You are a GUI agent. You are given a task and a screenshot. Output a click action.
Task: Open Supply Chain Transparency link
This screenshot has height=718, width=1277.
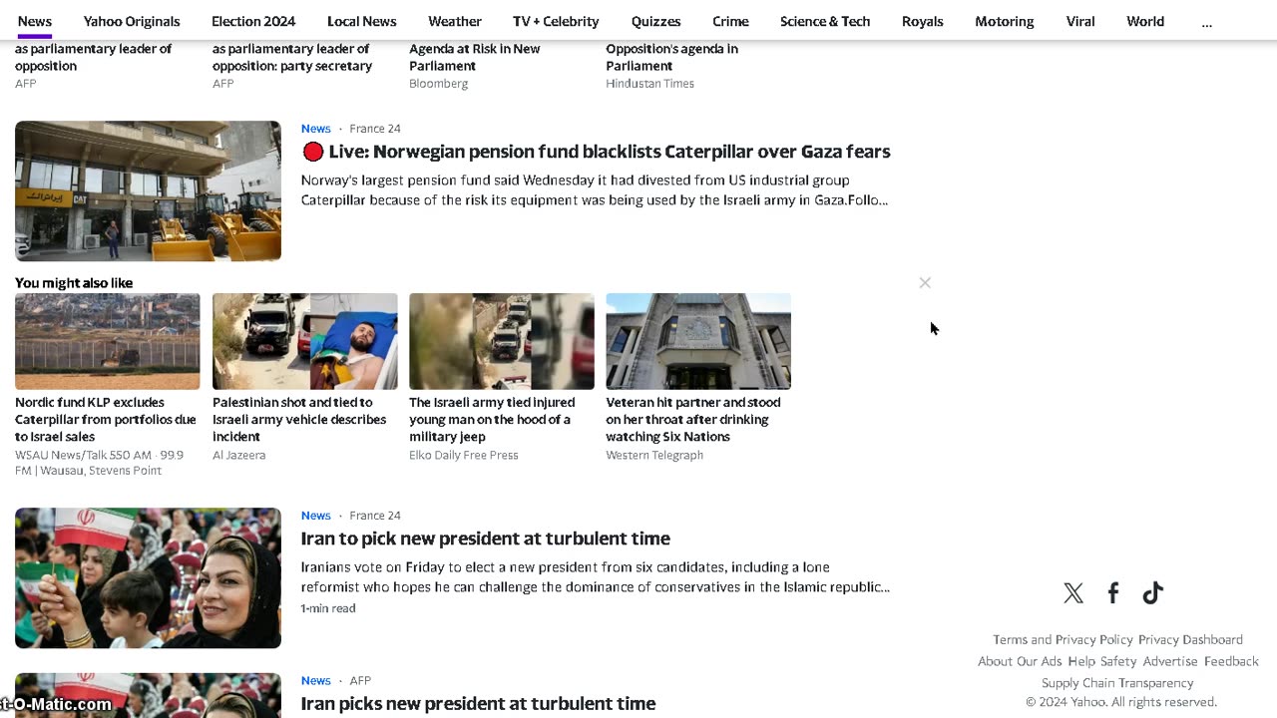[1117, 683]
